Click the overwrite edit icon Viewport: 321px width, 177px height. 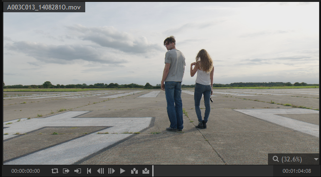click(x=146, y=171)
